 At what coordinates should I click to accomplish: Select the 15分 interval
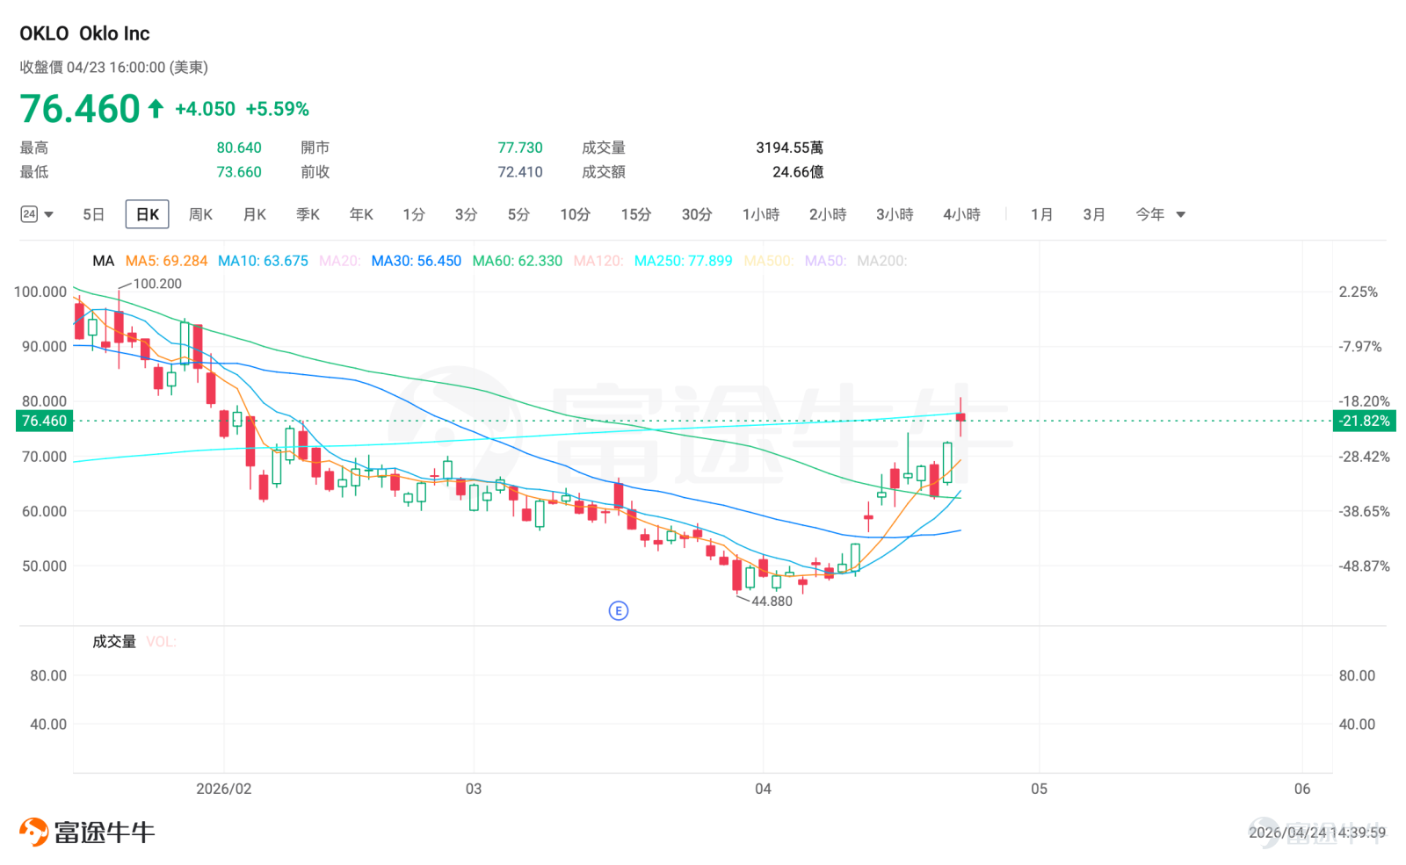coord(636,214)
